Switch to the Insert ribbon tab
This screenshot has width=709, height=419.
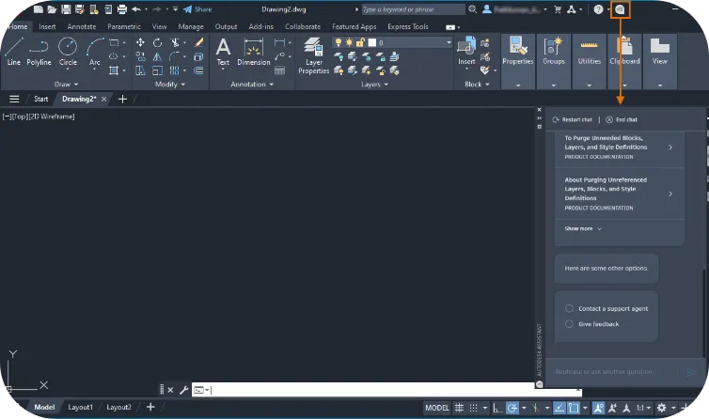[x=47, y=26]
